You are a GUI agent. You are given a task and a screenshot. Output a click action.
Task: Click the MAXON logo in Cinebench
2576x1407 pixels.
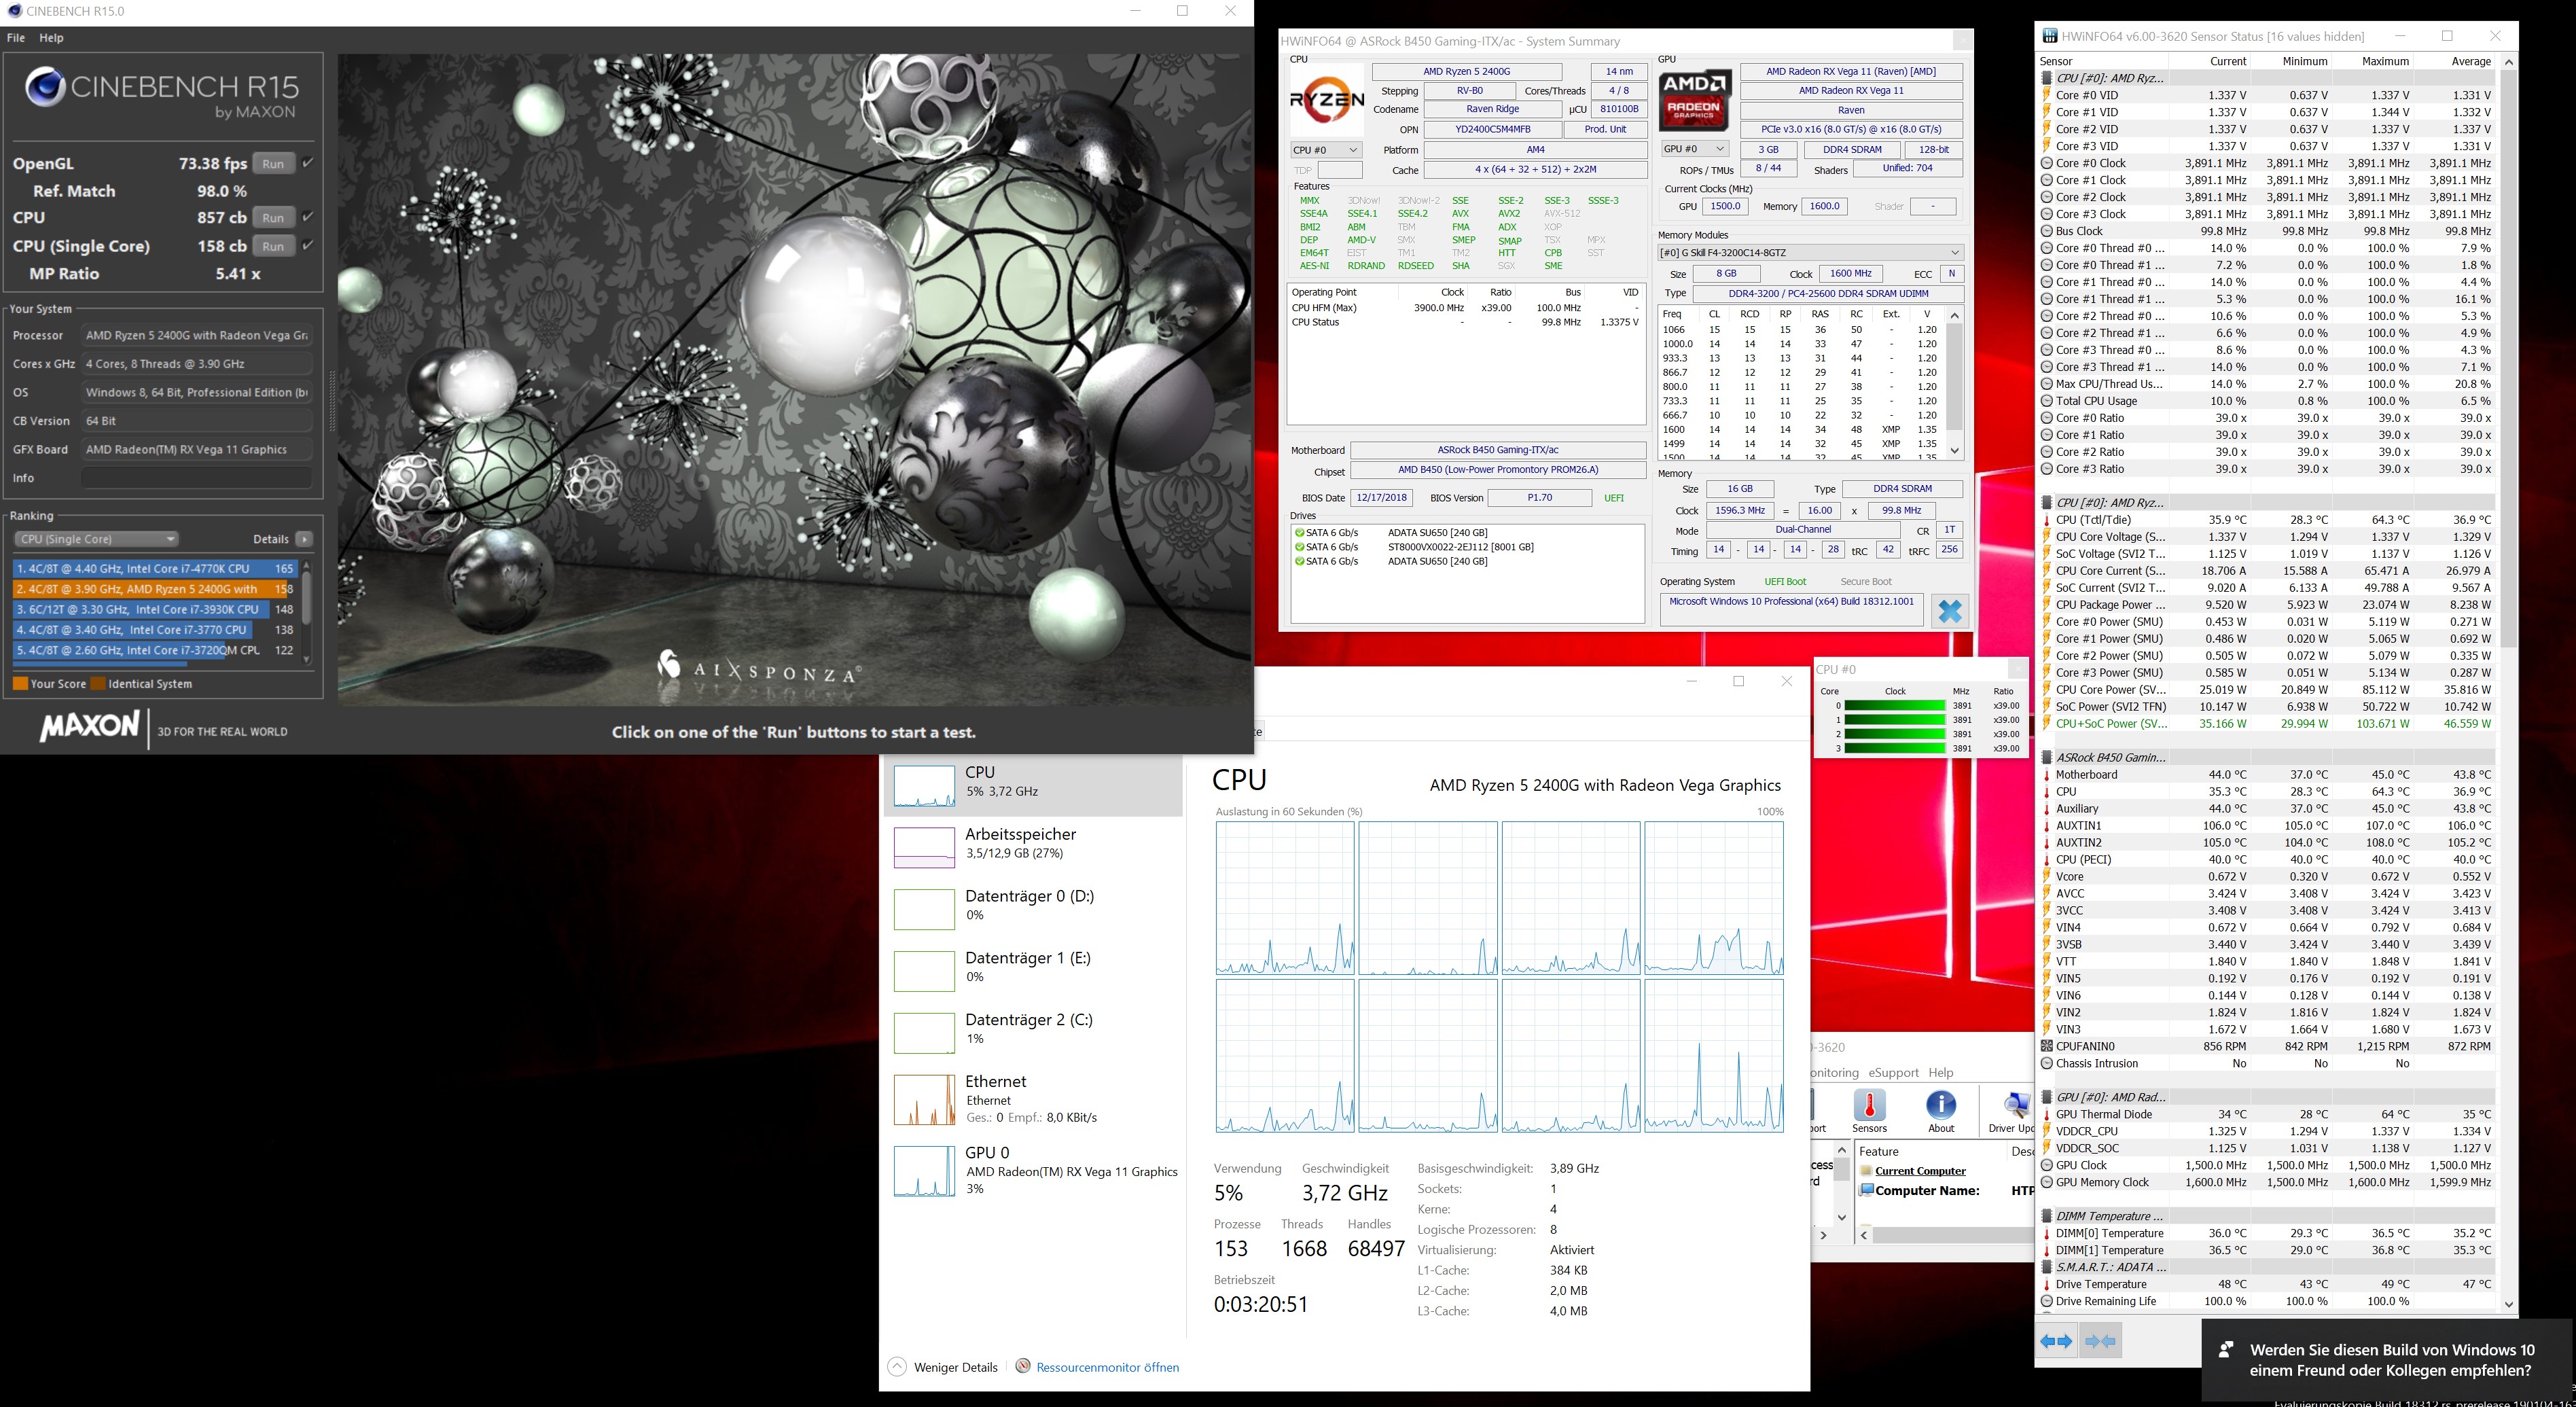[90, 727]
